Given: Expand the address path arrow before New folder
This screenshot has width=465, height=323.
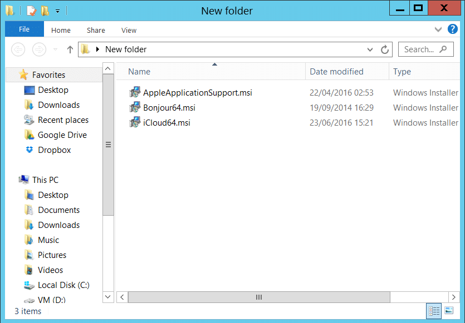Looking at the screenshot, I should tap(97, 49).
